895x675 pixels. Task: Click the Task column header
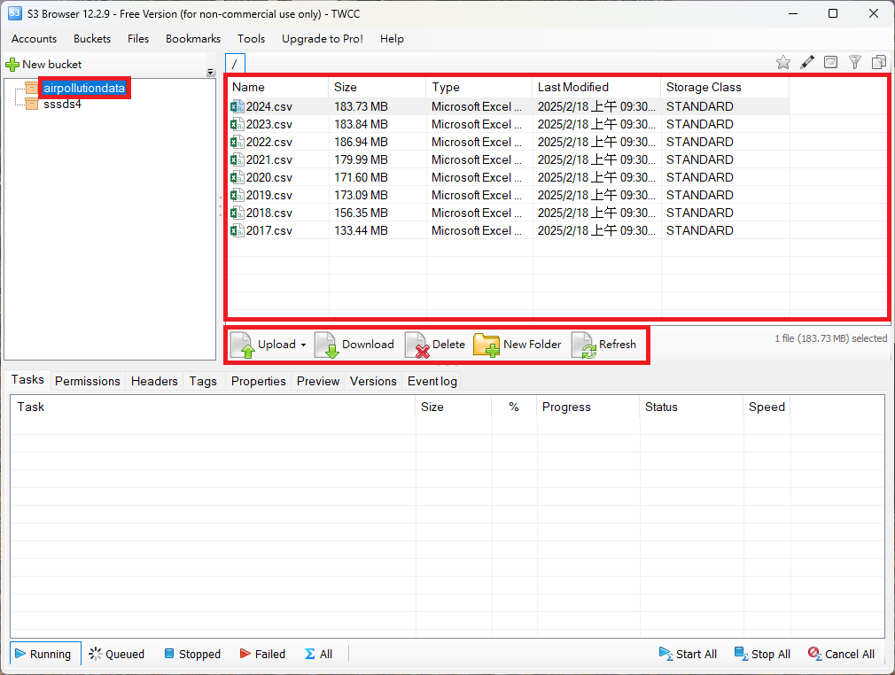click(213, 407)
